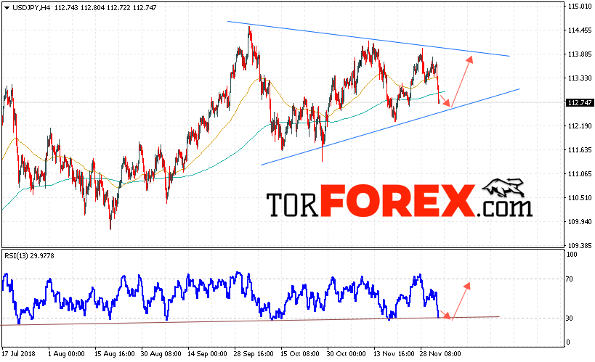Viewport: 595px width, 362px height.
Task: Click the RSI 100 level label
Action: point(572,255)
